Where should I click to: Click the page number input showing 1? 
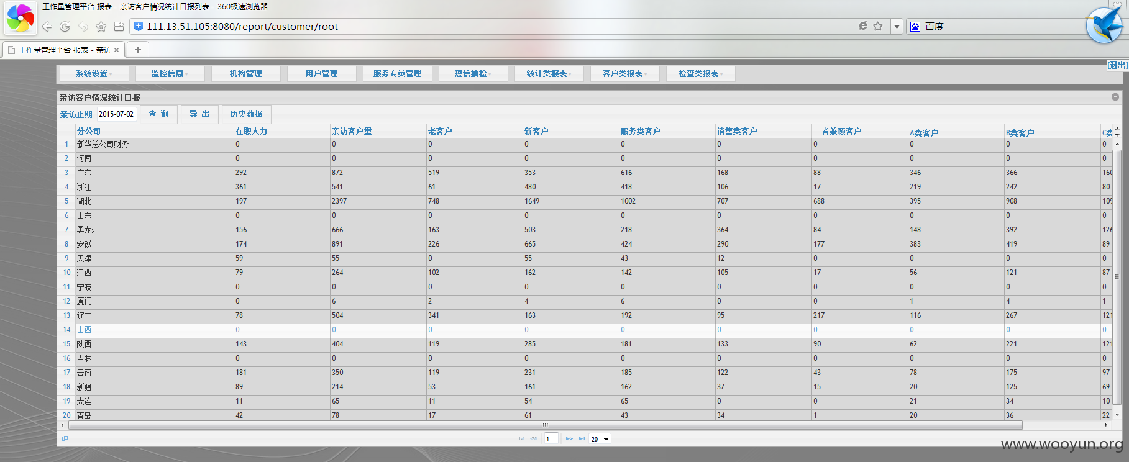pyautogui.click(x=551, y=439)
